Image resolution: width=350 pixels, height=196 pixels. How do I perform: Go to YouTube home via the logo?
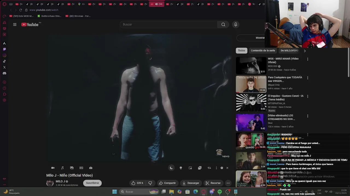click(30, 24)
